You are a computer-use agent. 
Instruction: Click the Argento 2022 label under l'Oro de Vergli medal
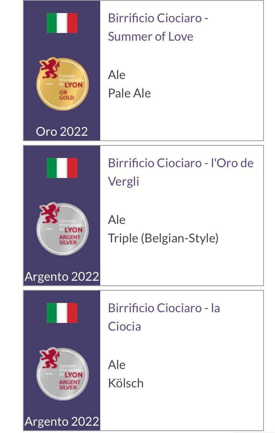(x=62, y=277)
